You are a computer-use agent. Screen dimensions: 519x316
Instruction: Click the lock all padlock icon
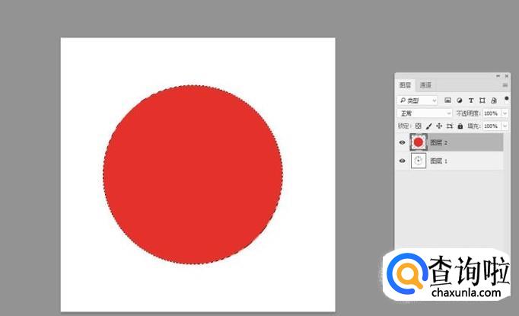(x=460, y=126)
